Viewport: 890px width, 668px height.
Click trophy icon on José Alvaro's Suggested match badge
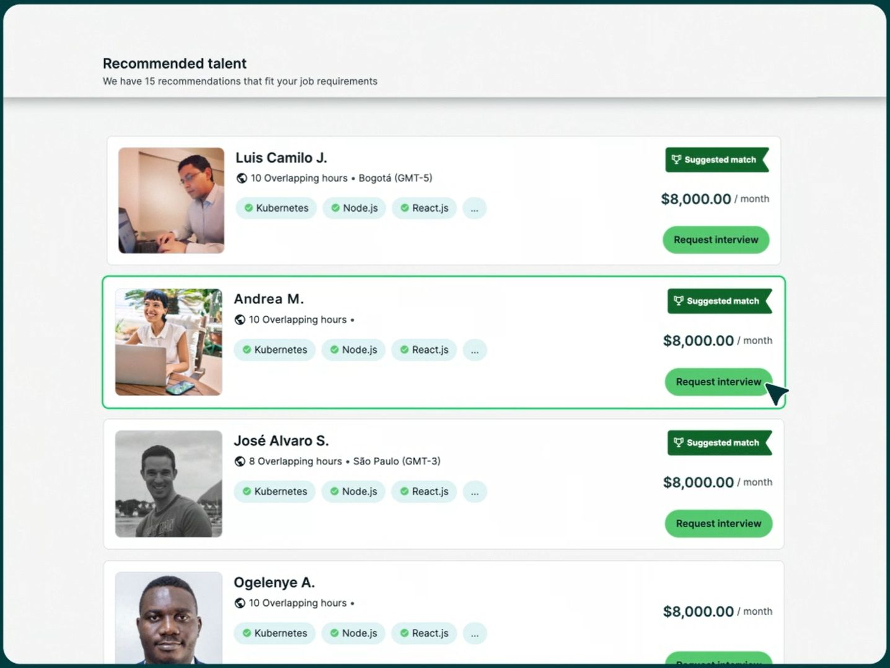click(679, 443)
